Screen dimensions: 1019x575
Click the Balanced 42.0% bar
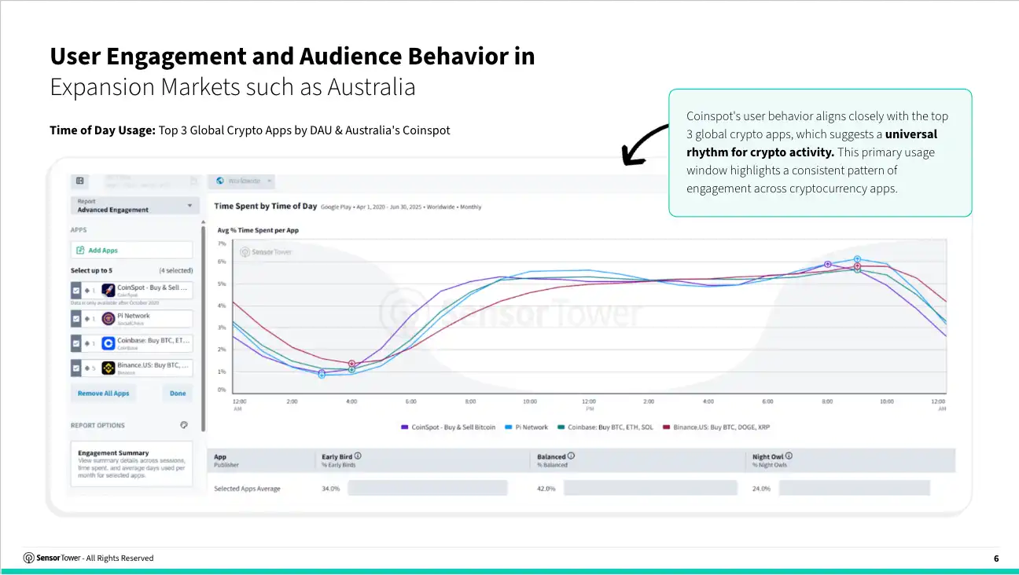pyautogui.click(x=650, y=489)
